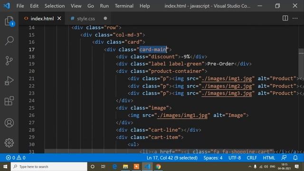Click the taskbar clock and date
The height and width of the screenshot is (171, 304).
(284, 167)
